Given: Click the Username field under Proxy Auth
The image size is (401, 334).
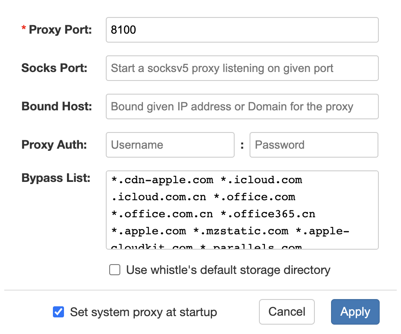Looking at the screenshot, I should (170, 145).
